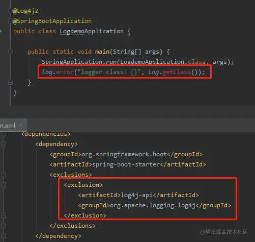Close the m.xml editor tab
The height and width of the screenshot is (242, 255).
pyautogui.click(x=21, y=125)
